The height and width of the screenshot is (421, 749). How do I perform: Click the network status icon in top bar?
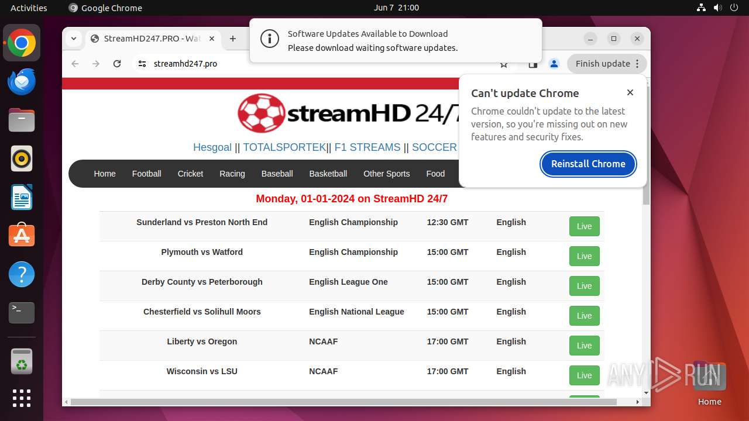(702, 8)
